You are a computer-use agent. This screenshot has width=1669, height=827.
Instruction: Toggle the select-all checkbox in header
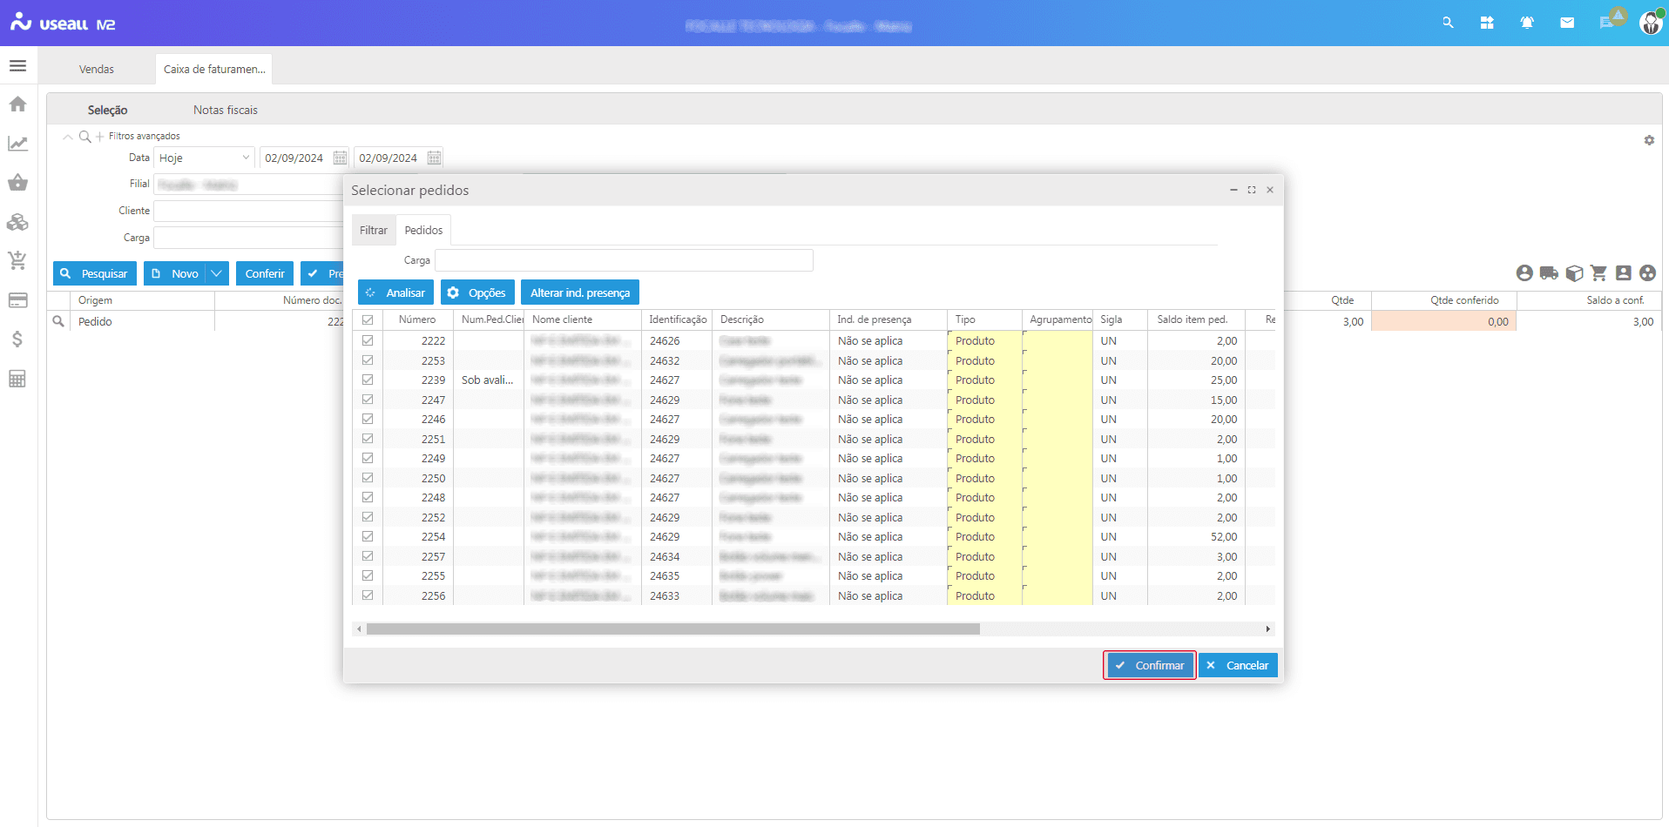point(368,320)
